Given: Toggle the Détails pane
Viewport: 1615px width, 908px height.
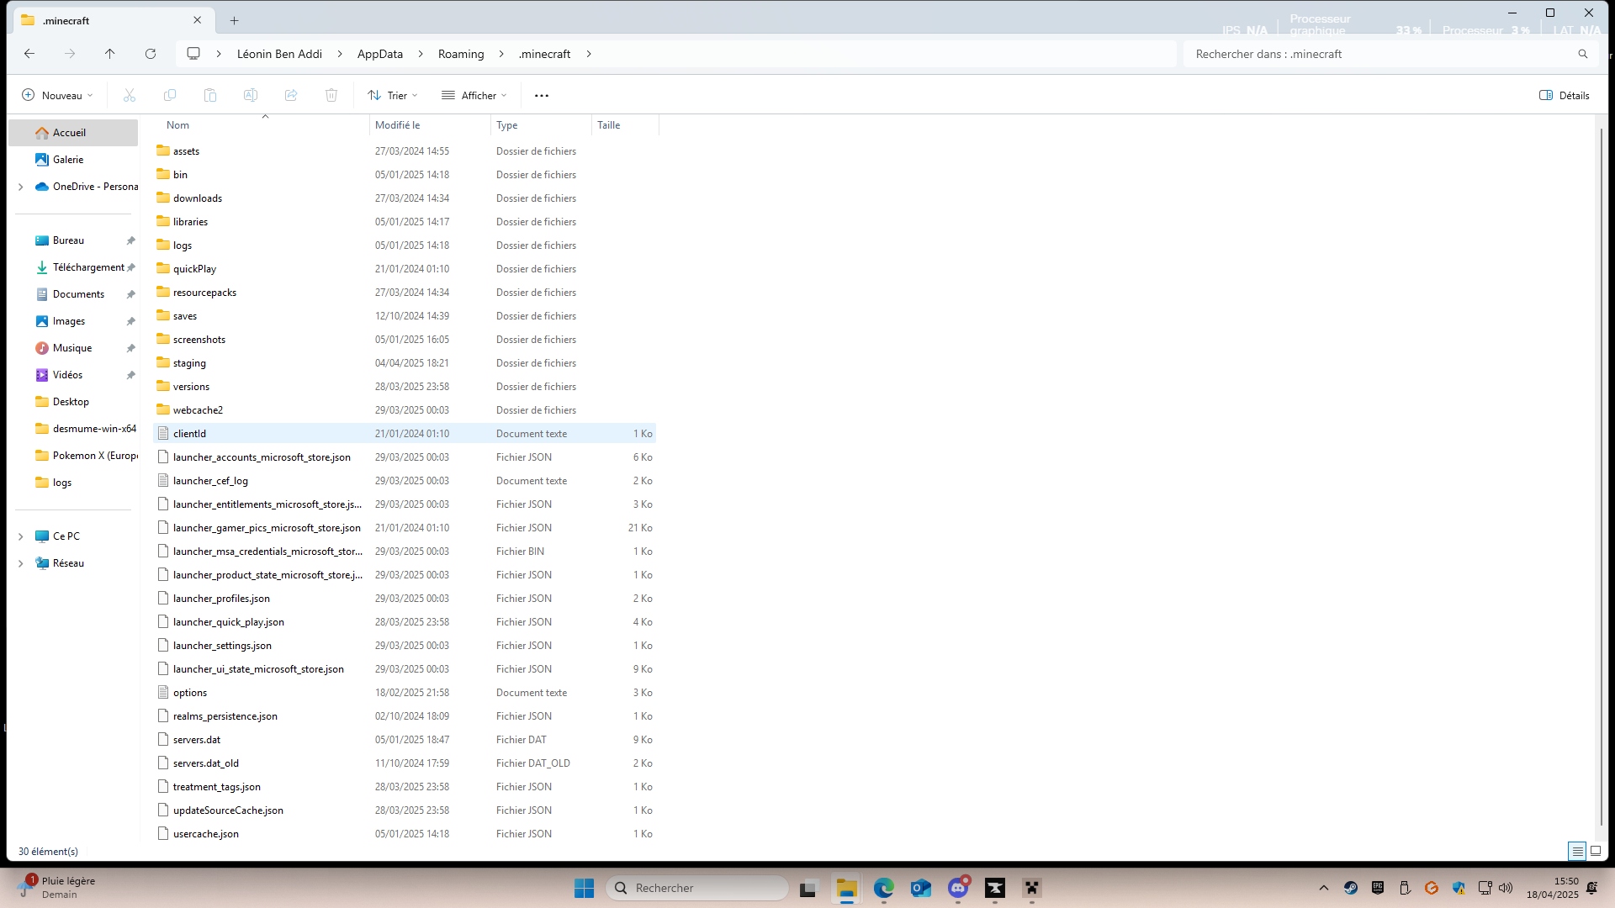Looking at the screenshot, I should pos(1565,96).
